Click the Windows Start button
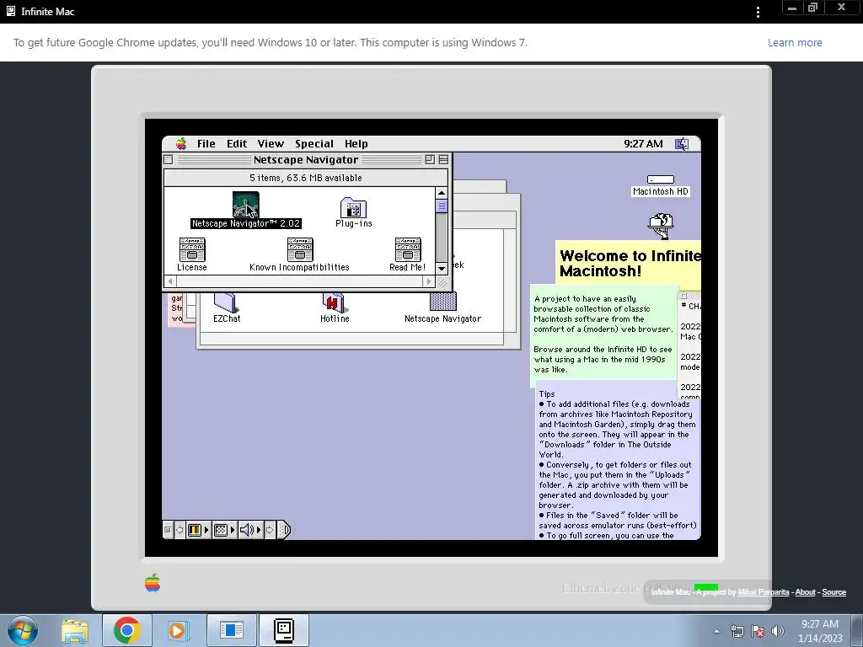This screenshot has height=647, width=863. click(x=23, y=630)
